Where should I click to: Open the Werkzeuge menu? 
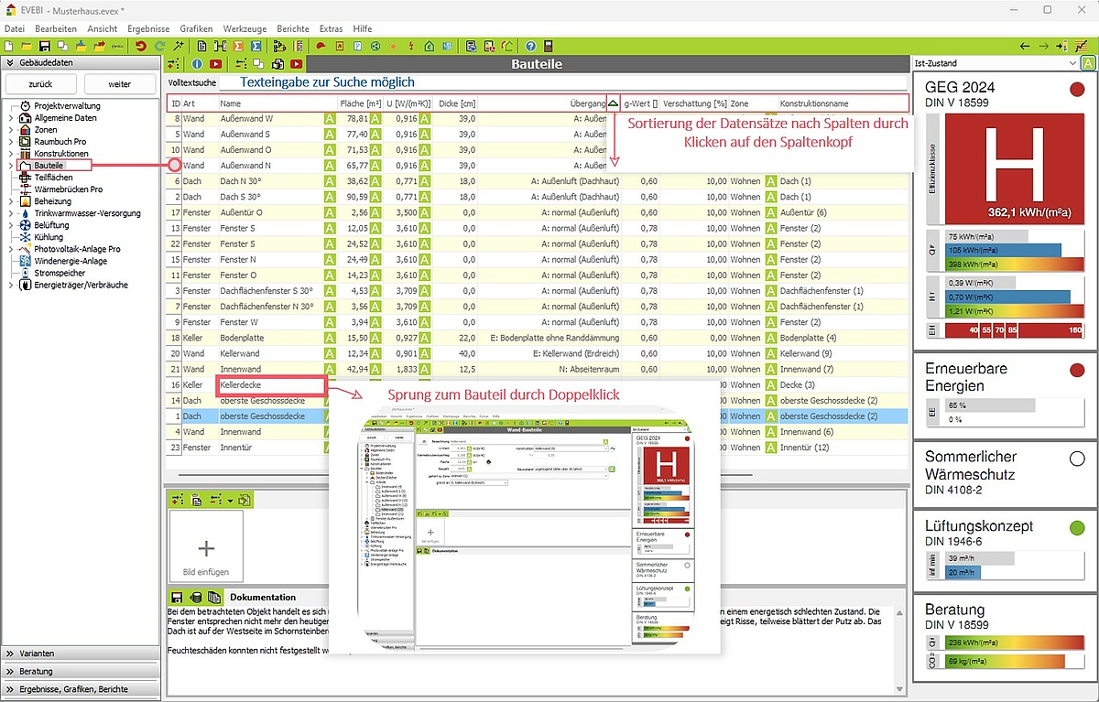point(245,28)
